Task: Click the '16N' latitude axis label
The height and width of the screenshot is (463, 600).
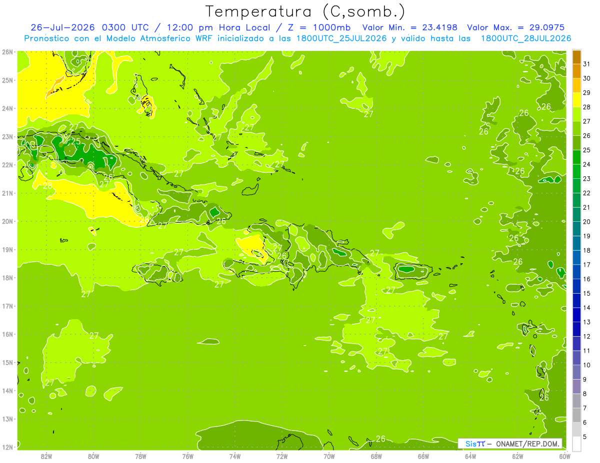Action: pos(7,334)
